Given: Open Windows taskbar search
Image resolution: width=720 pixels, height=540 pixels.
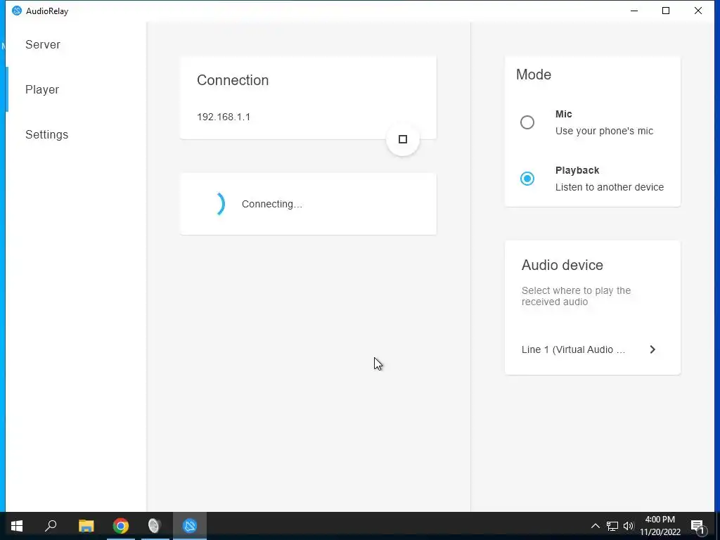Looking at the screenshot, I should pyautogui.click(x=51, y=526).
